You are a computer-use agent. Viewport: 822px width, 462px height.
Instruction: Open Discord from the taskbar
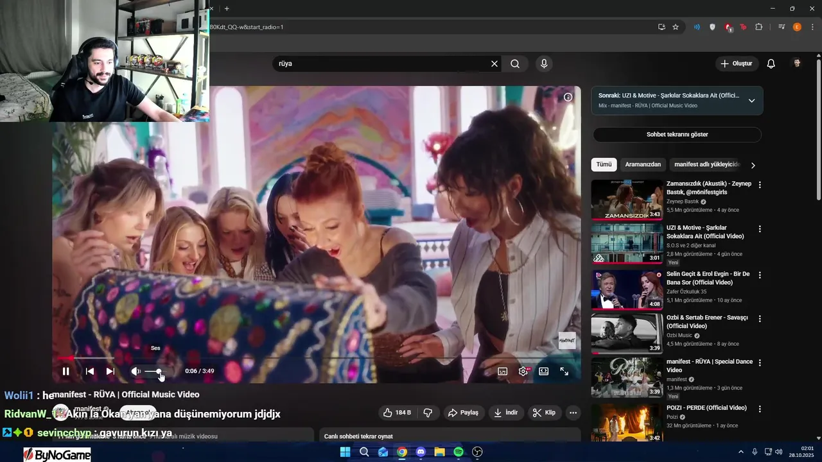[421, 452]
